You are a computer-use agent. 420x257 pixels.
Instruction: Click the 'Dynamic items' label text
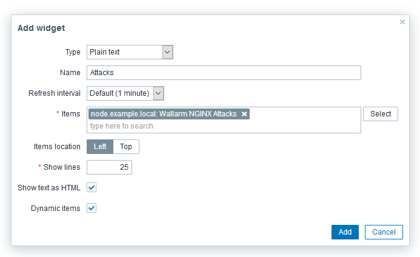(55, 209)
